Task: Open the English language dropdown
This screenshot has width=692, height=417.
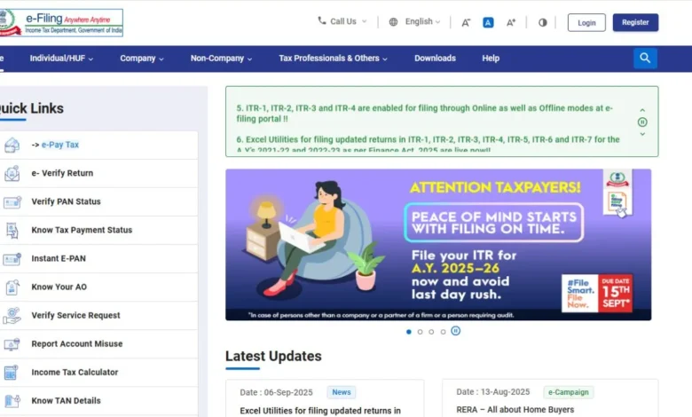Action: (x=414, y=21)
